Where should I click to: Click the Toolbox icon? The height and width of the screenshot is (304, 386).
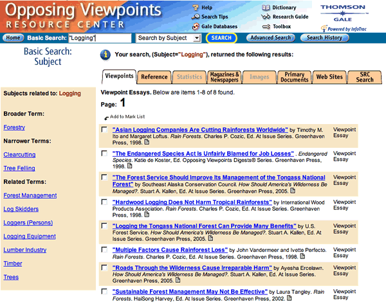click(266, 26)
